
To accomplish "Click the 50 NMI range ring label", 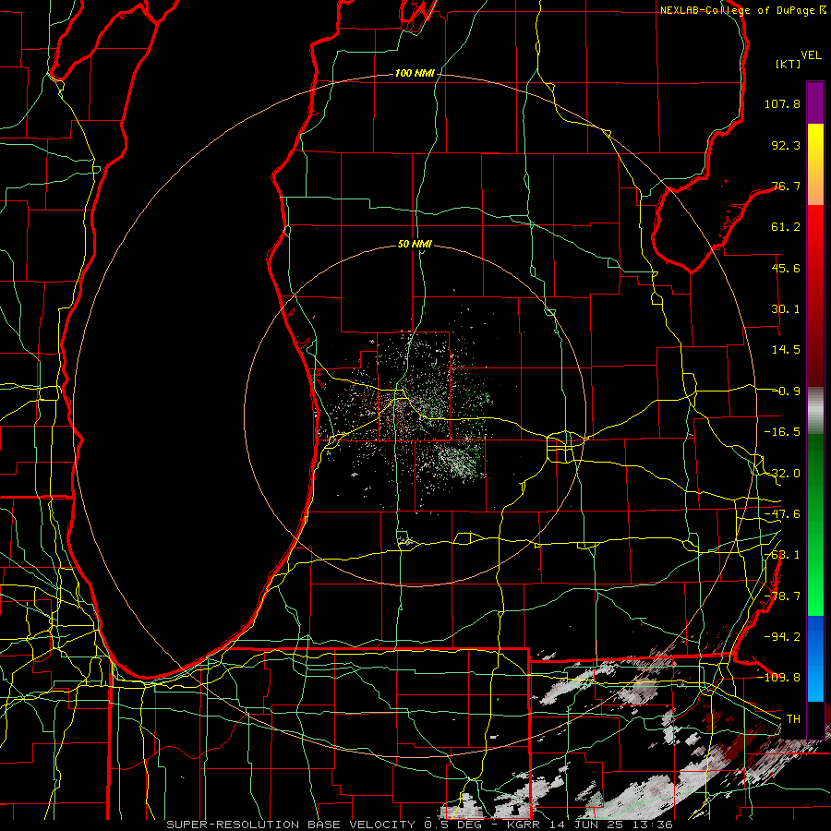I will [415, 244].
